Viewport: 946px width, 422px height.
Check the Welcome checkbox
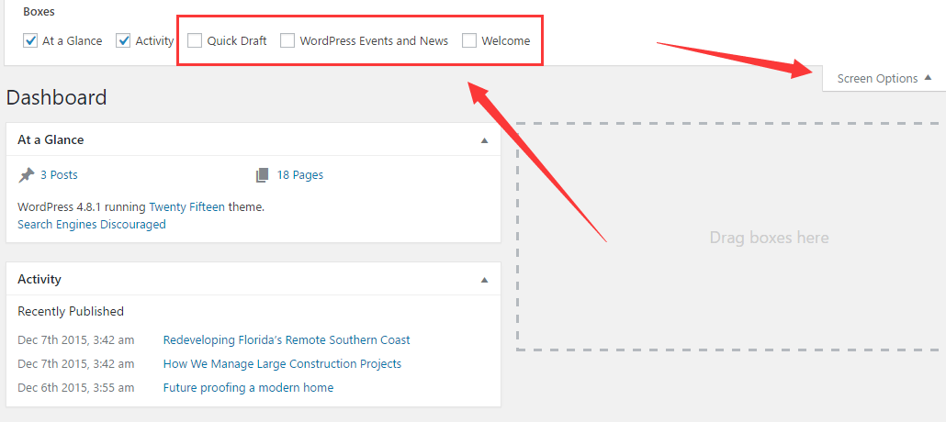pos(469,40)
